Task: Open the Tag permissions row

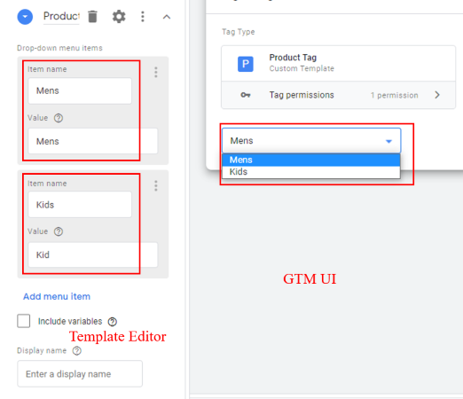Action: (x=338, y=95)
